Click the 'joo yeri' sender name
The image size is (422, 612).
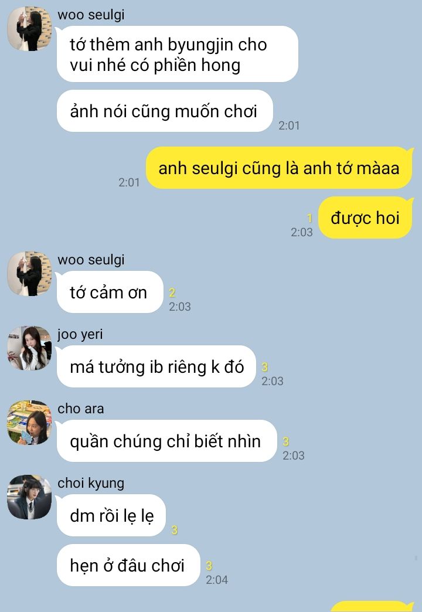pyautogui.click(x=80, y=335)
